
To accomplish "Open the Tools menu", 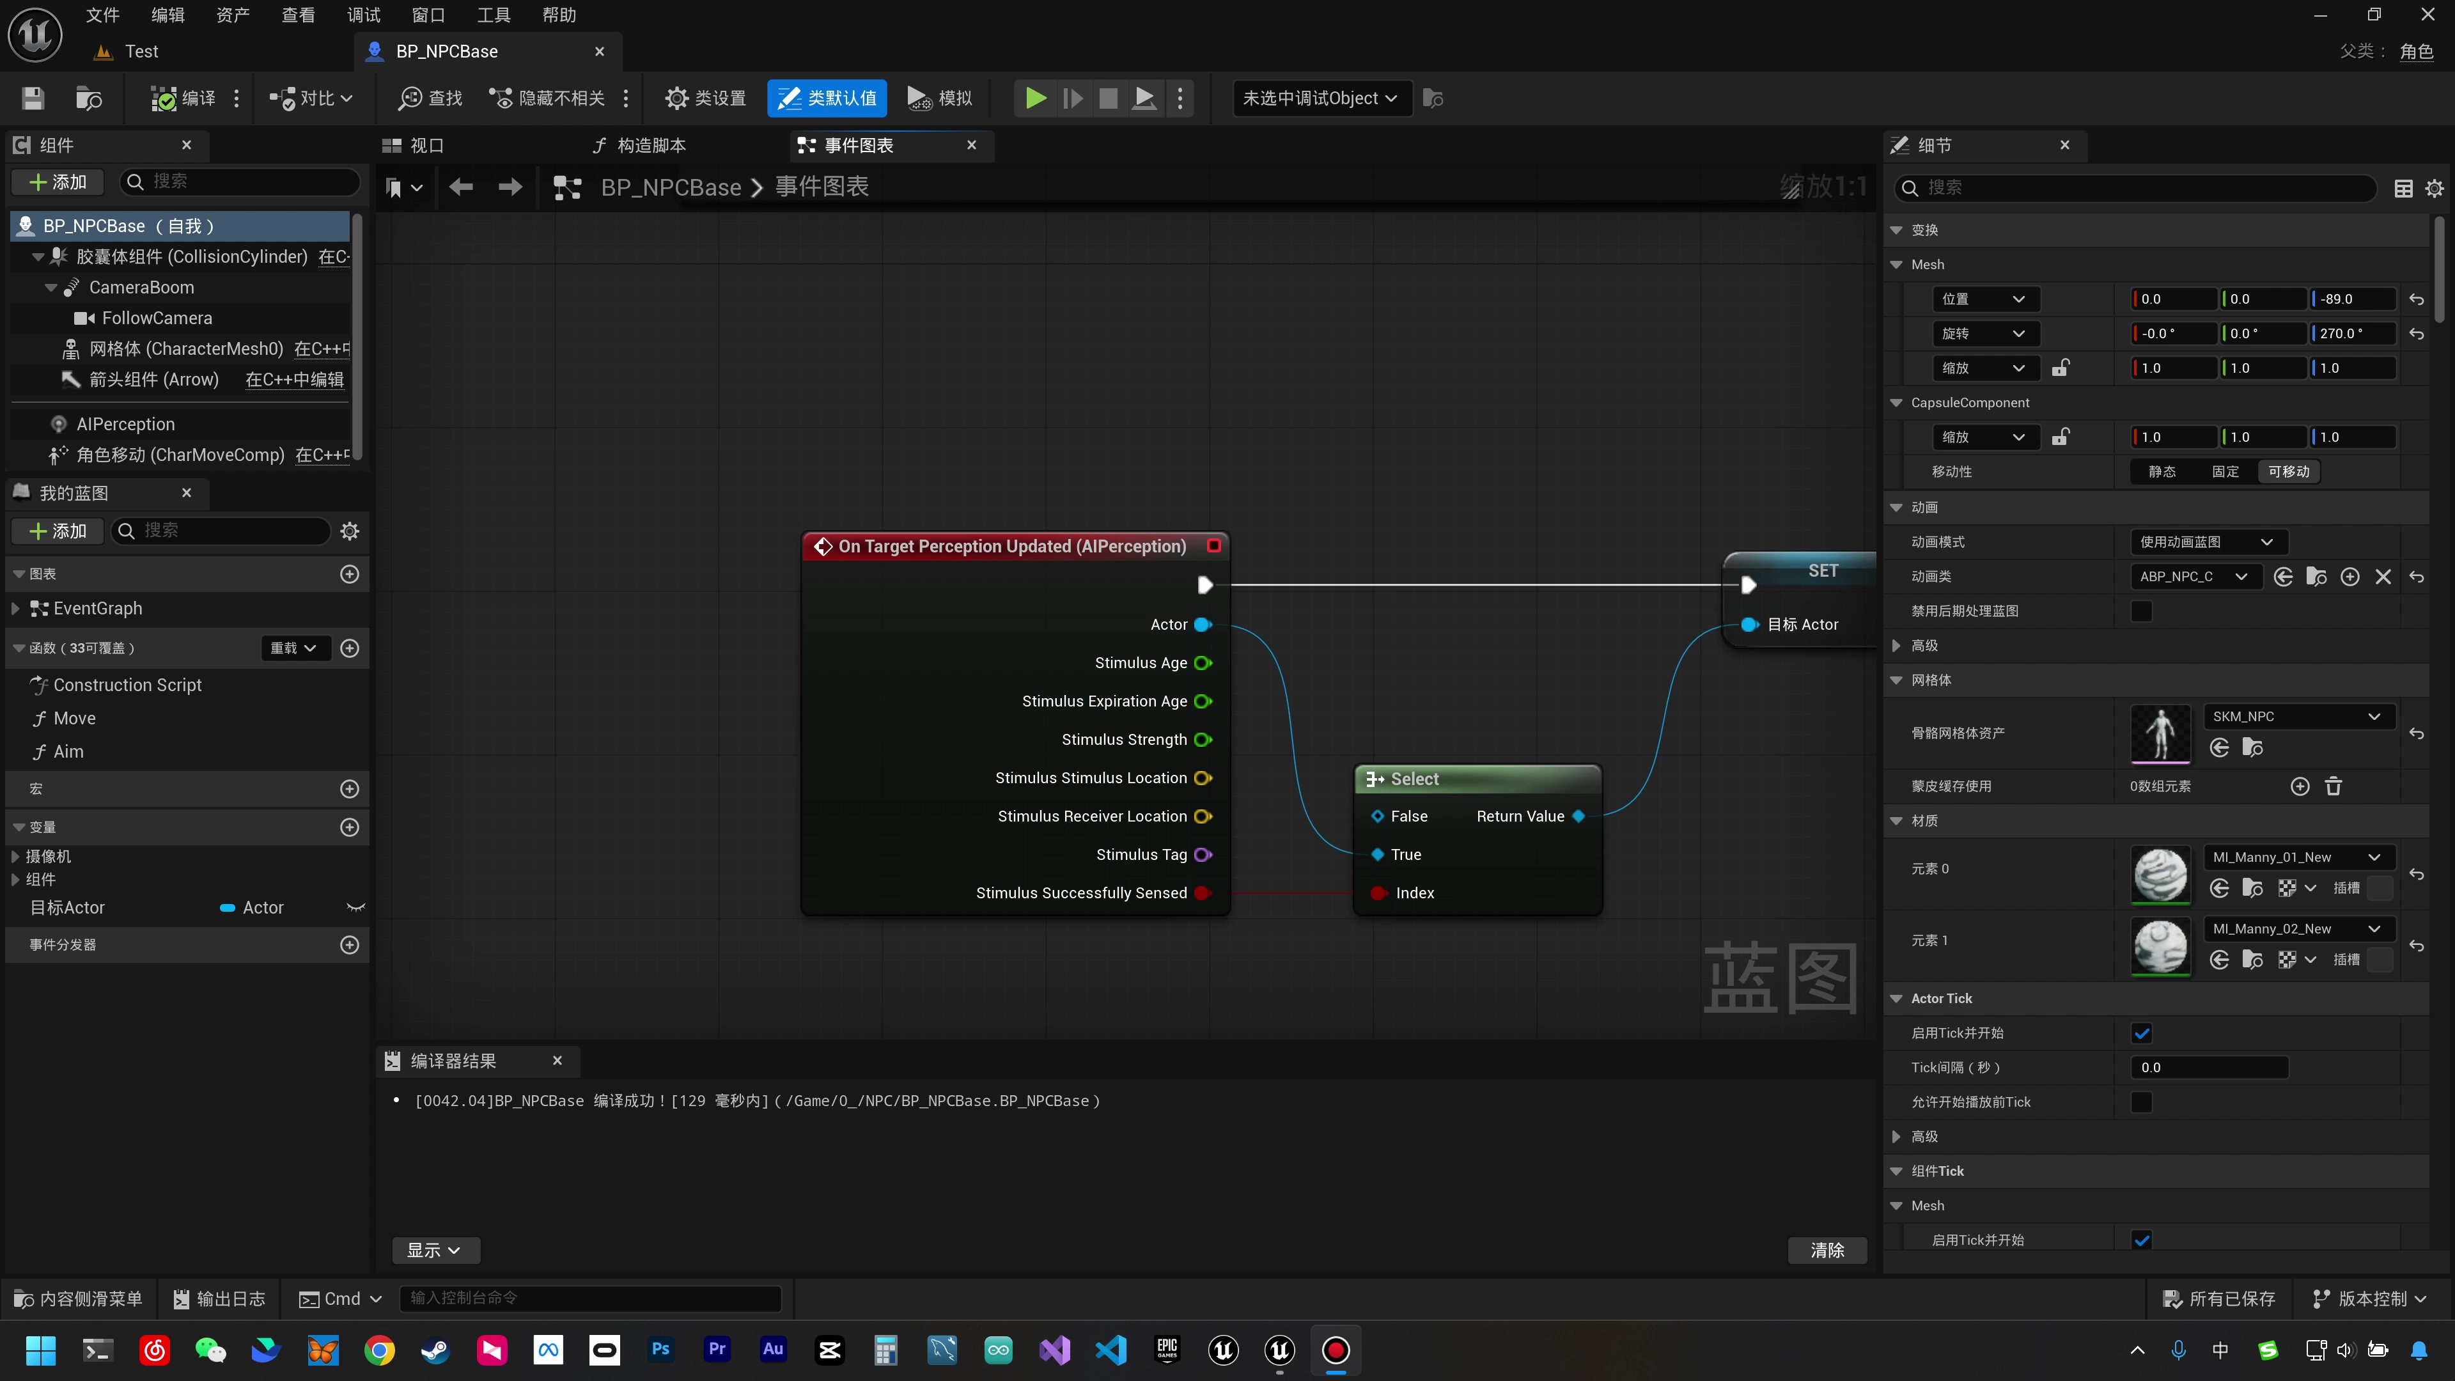I will click(493, 15).
